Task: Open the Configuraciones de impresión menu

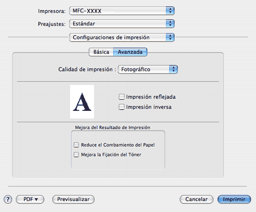Action: (x=122, y=37)
